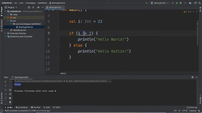The image size is (202, 113).
Task: Open Problems tool window
Action: click(x=22, y=107)
